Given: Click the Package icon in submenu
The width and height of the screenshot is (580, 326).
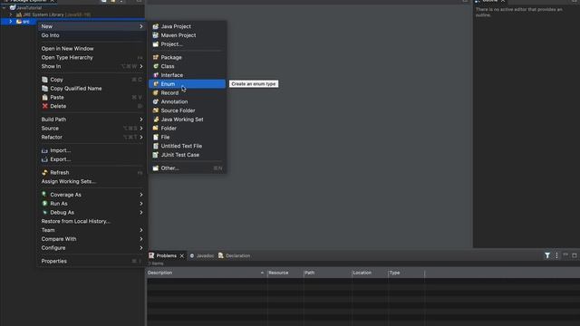Looking at the screenshot, I should point(156,57).
